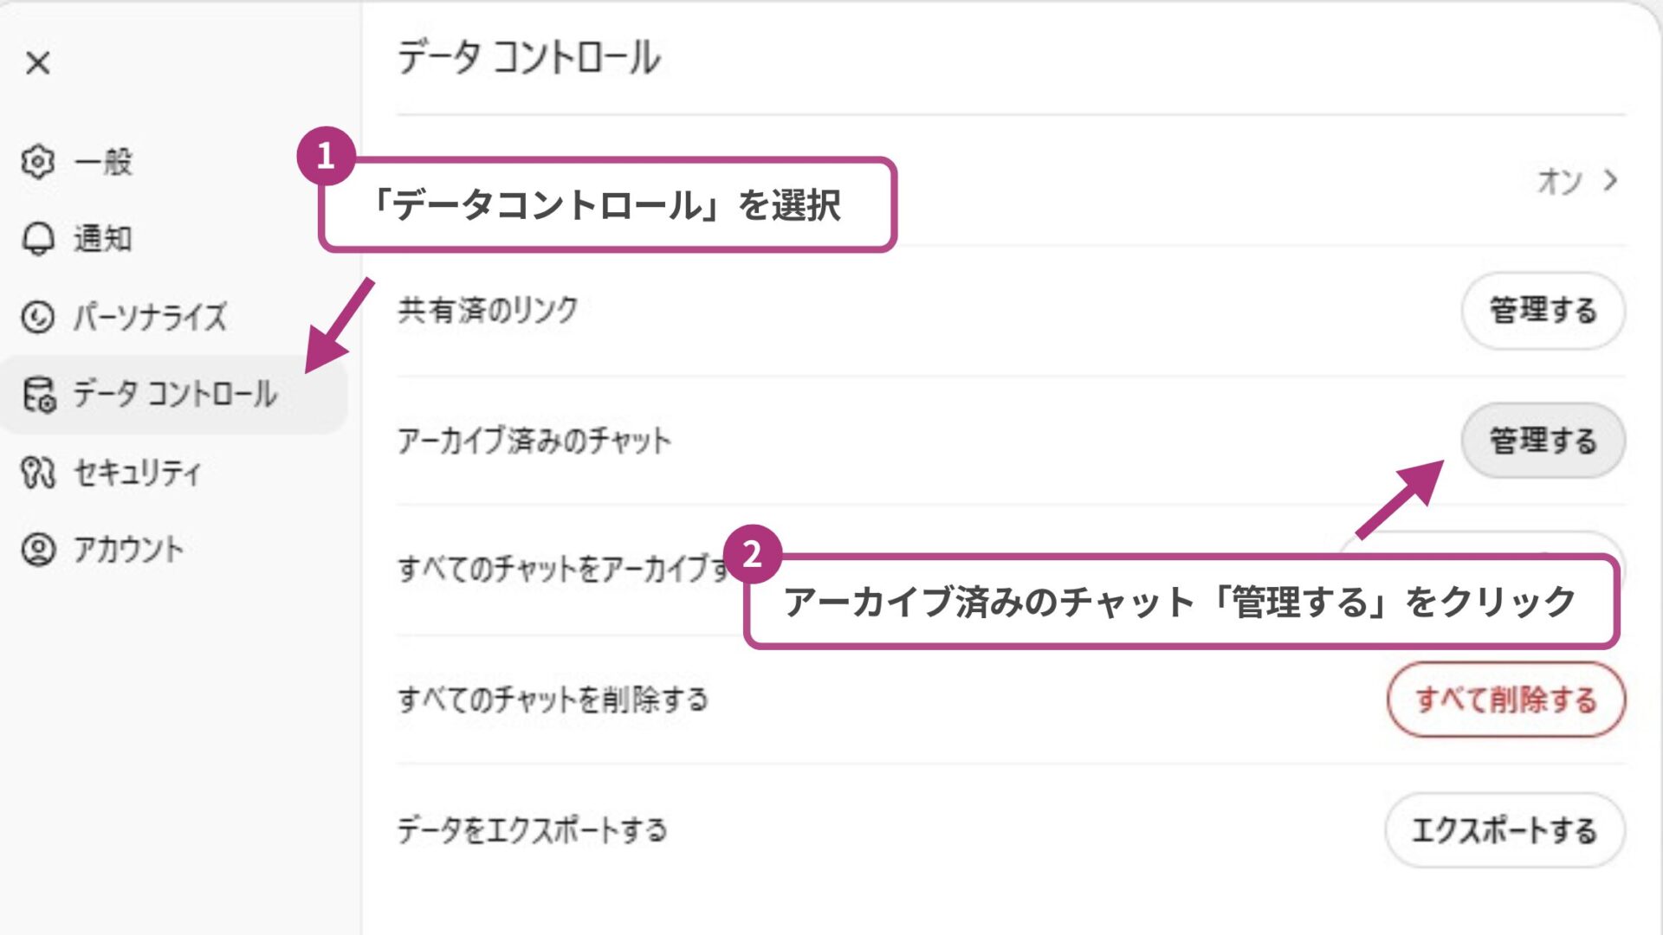This screenshot has height=935, width=1663.
Task: Close the settings dialog with the X
Action: click(36, 63)
